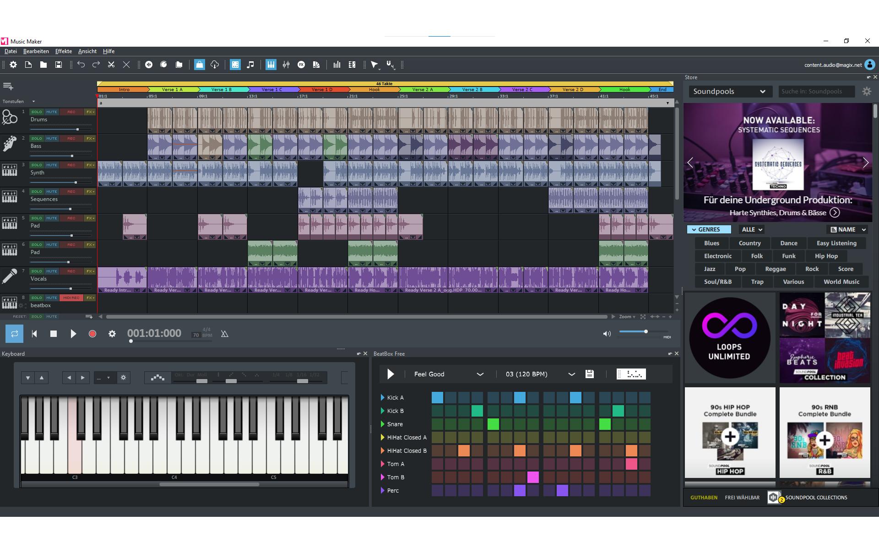Open the Zoom dropdown below timeline
Image resolution: width=879 pixels, height=553 pixels.
tap(627, 316)
